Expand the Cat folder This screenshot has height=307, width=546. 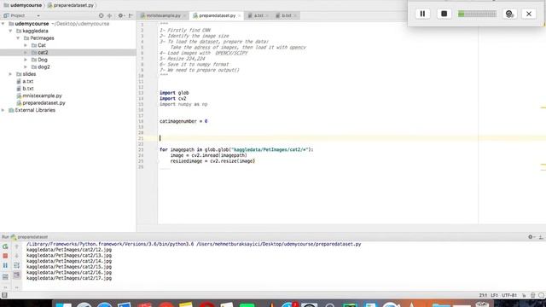[x=26, y=45]
